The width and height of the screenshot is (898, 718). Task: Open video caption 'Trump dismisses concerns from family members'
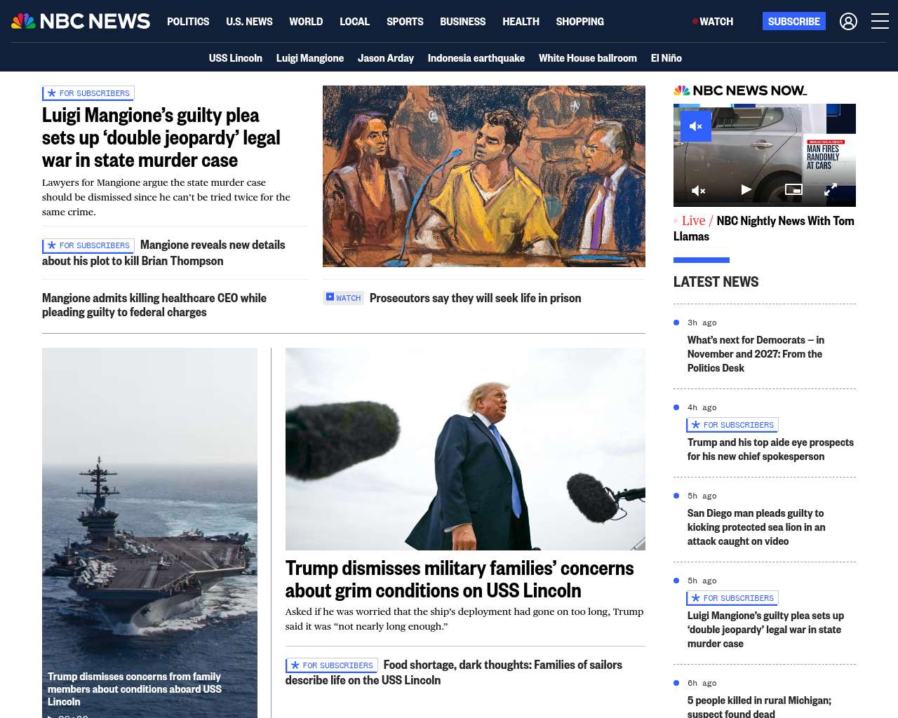pyautogui.click(x=135, y=689)
